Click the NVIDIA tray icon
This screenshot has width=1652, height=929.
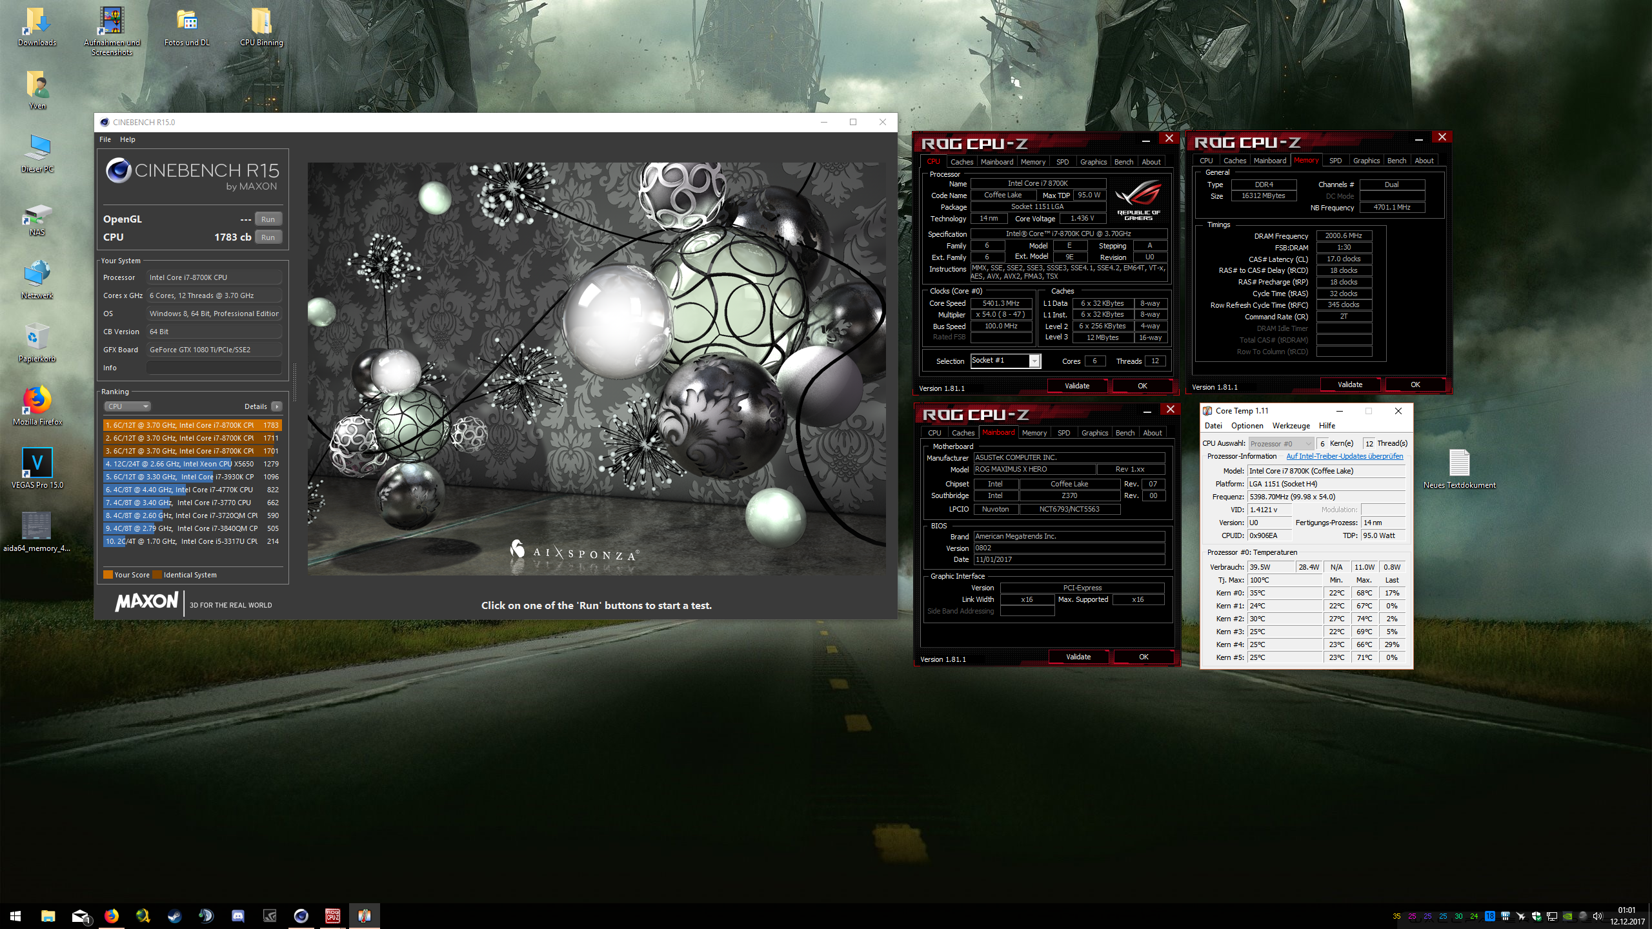tap(1567, 916)
